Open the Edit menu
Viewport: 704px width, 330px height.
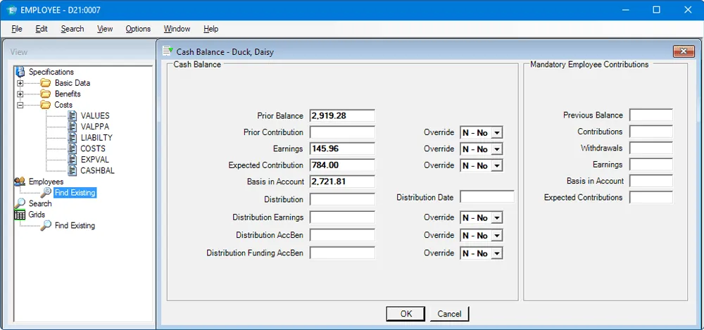click(x=42, y=29)
